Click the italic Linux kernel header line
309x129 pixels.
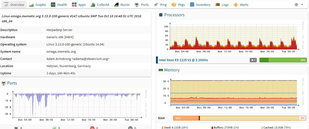(71, 19)
